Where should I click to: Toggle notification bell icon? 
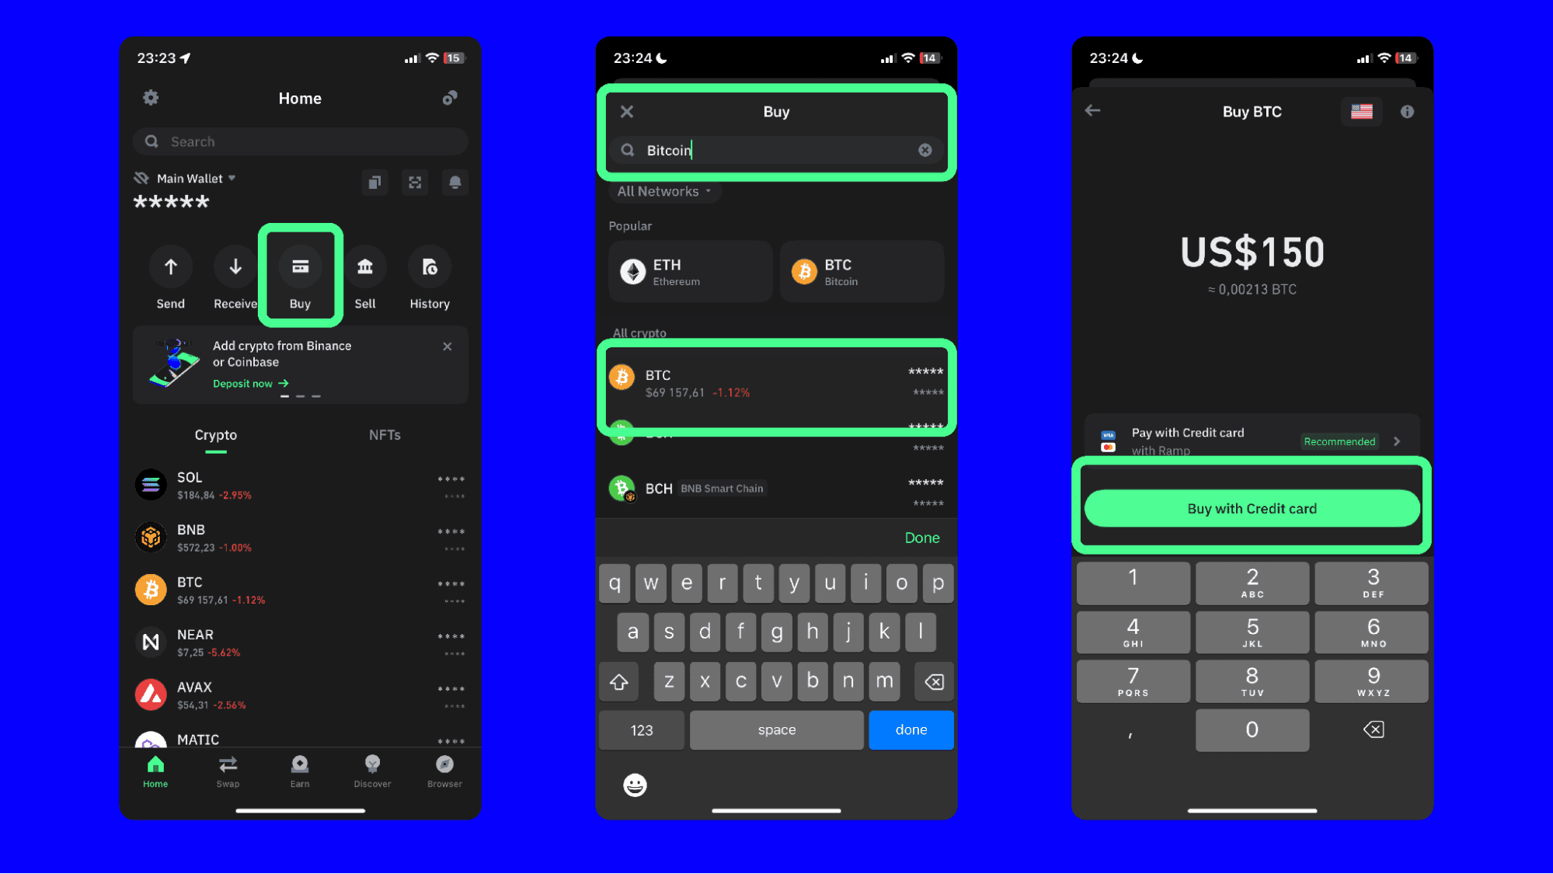click(455, 183)
